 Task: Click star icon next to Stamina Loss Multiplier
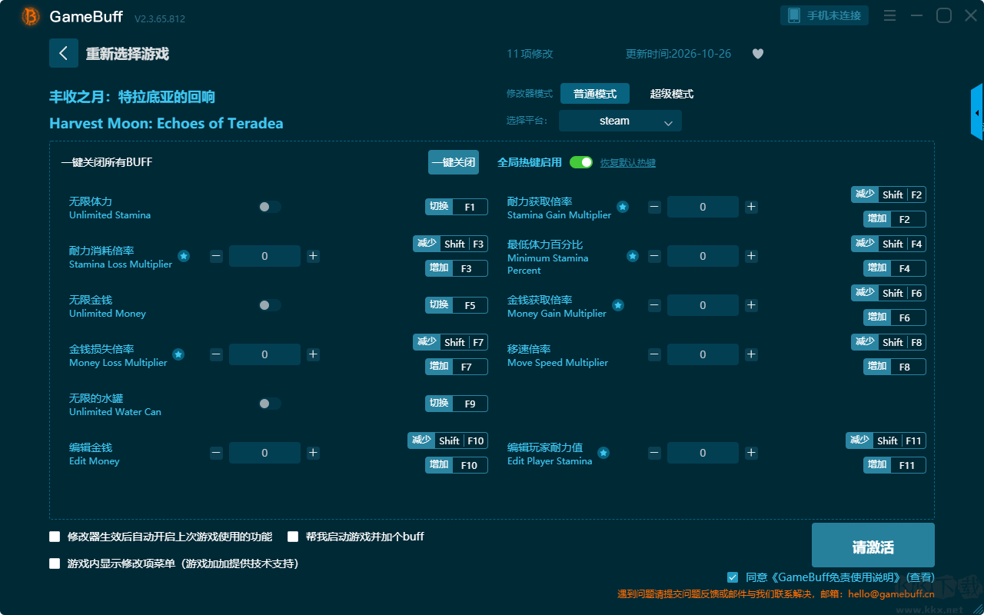(x=184, y=256)
